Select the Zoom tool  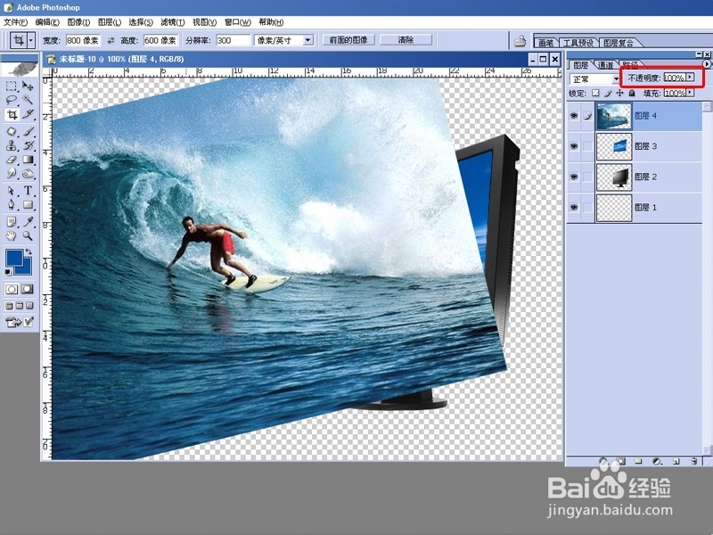click(25, 236)
